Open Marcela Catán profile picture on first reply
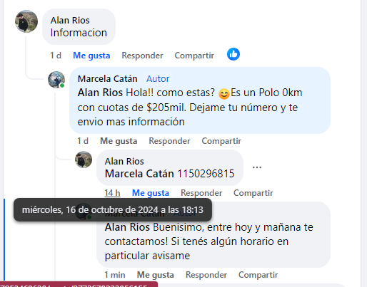367x287 pixels. click(x=56, y=80)
